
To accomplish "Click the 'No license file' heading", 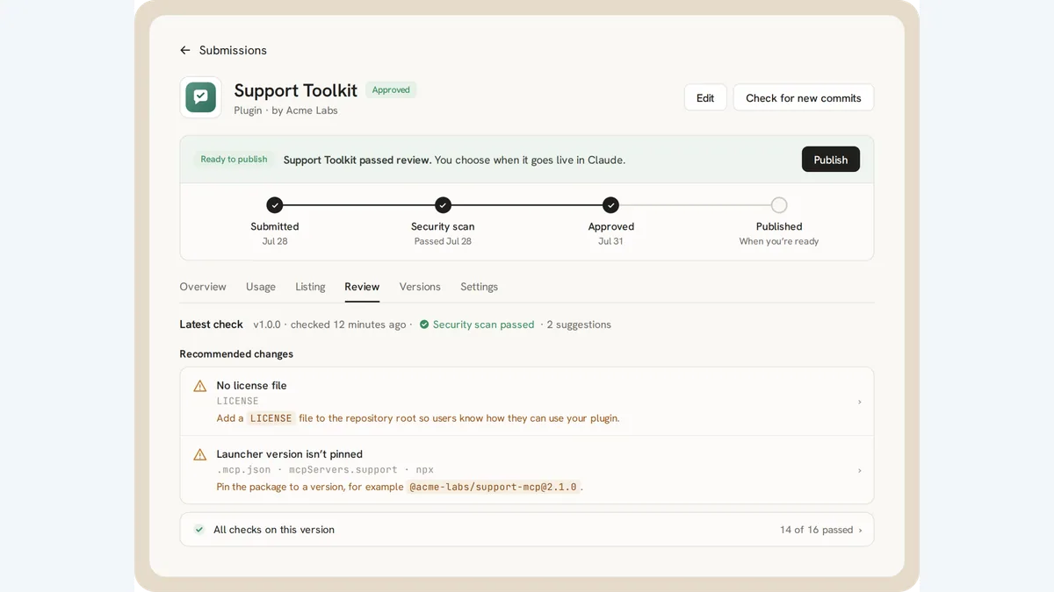I will point(252,386).
